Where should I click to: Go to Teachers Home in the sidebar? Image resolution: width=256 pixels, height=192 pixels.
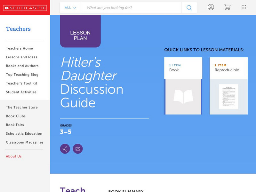tap(19, 48)
